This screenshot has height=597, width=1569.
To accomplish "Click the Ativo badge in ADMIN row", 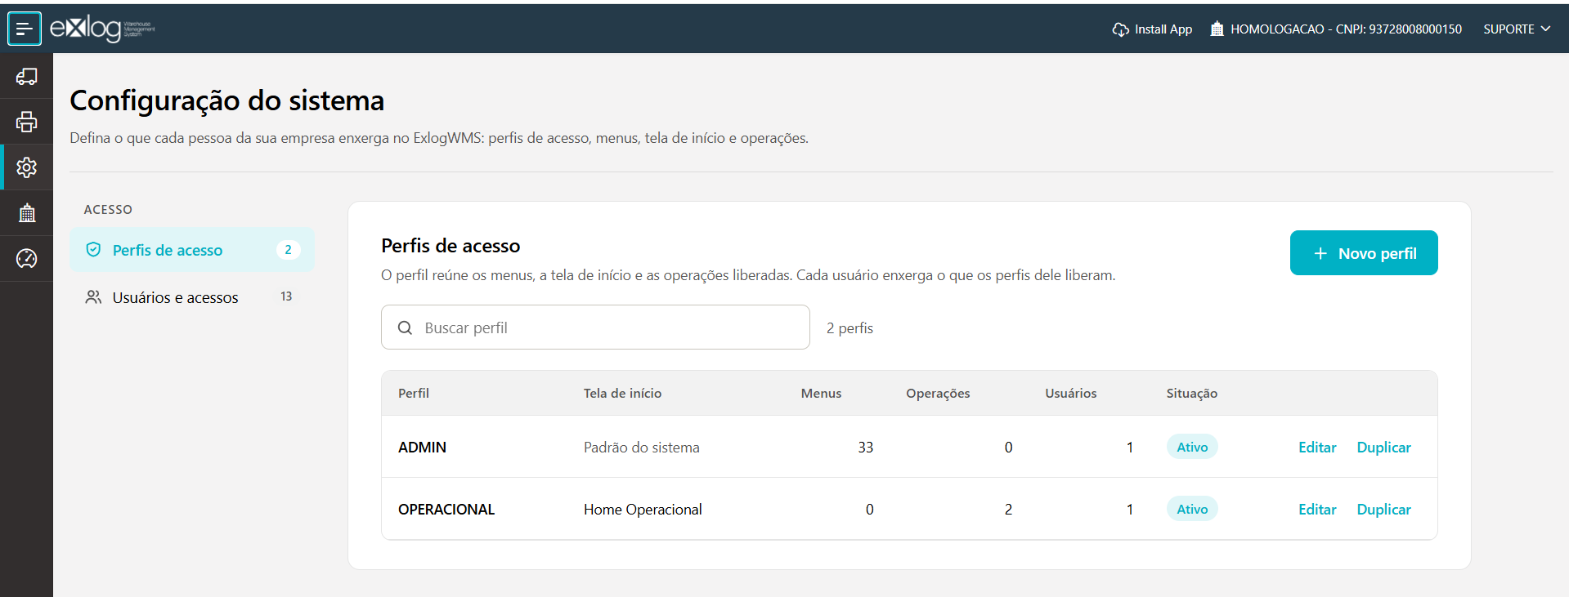I will (1192, 447).
